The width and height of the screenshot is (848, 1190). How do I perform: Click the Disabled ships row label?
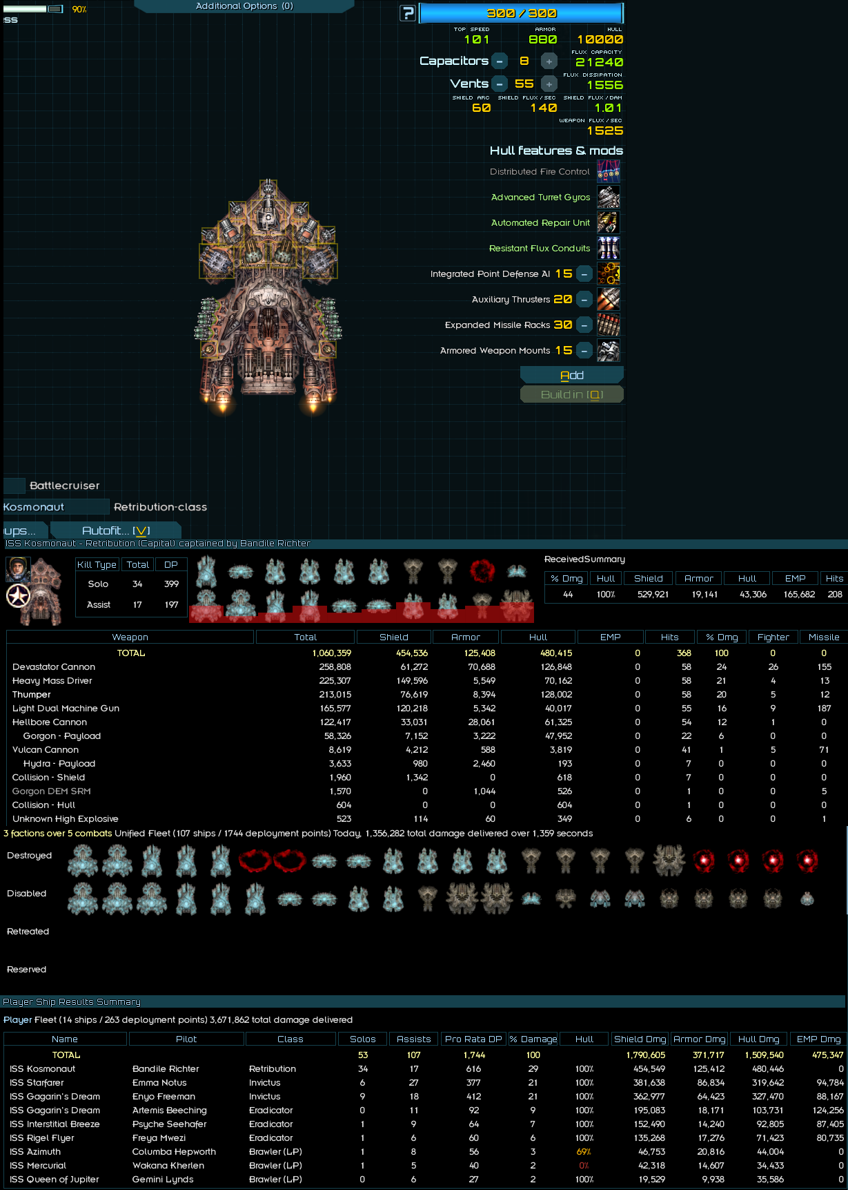[26, 893]
